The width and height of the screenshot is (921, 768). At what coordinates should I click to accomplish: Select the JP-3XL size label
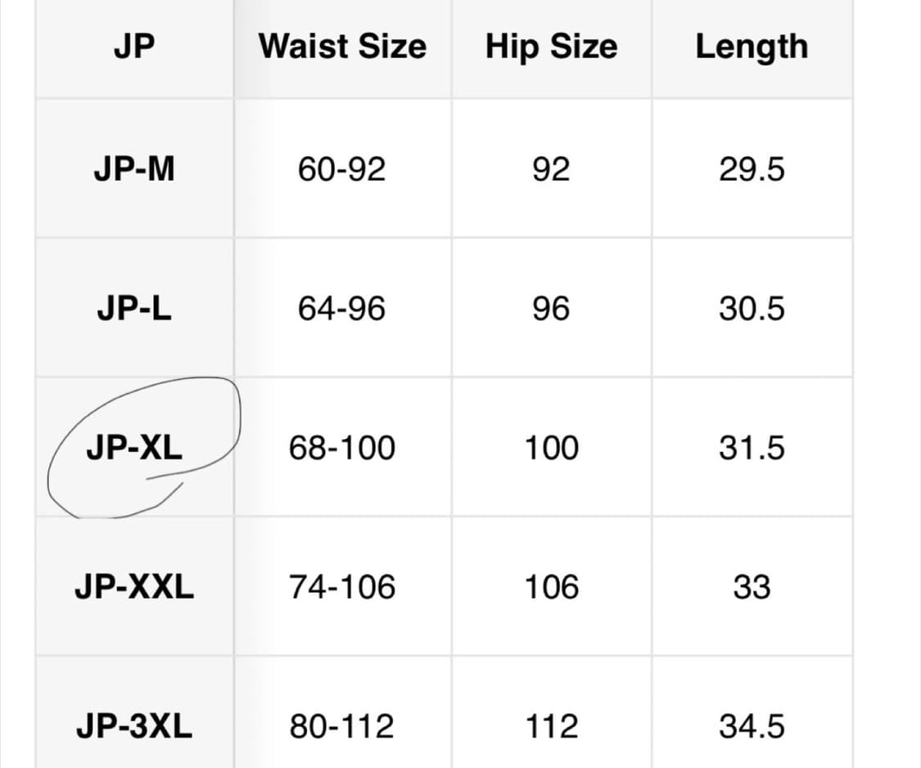(x=134, y=726)
